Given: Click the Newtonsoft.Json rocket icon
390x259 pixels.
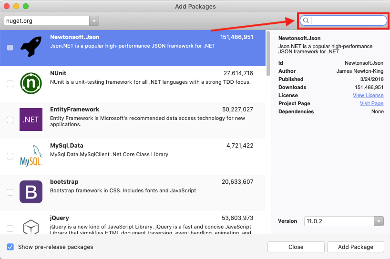Looking at the screenshot, I should 31,48.
